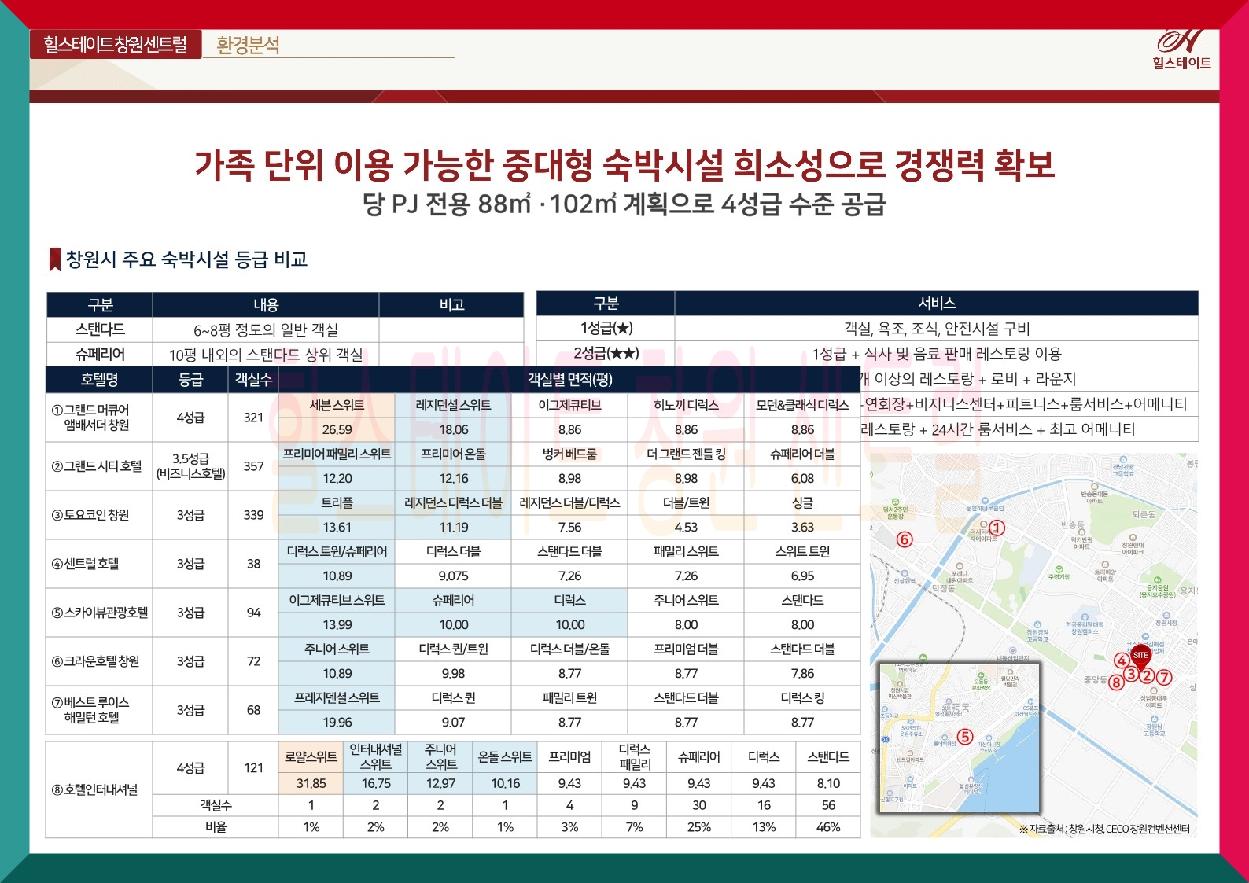Select map marker ⑧ near 중앙동
The height and width of the screenshot is (883, 1249).
[x=1116, y=682]
